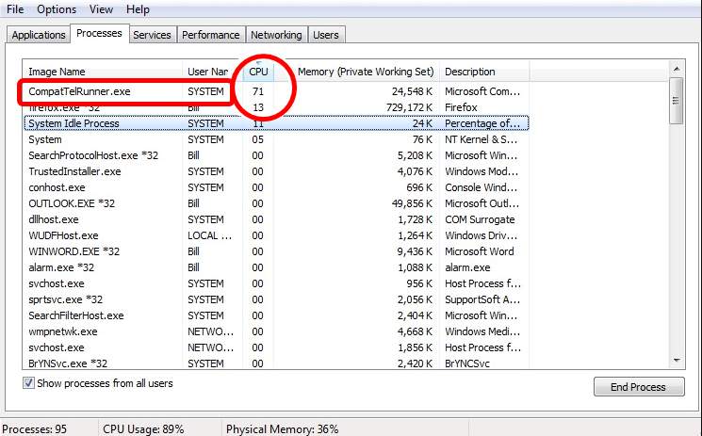Switch to the Networking tab
702x436 pixels.
coord(276,35)
